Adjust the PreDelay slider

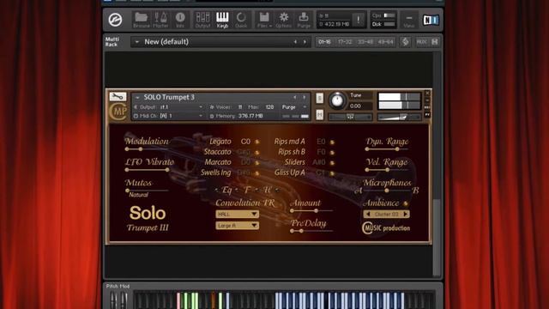point(301,231)
